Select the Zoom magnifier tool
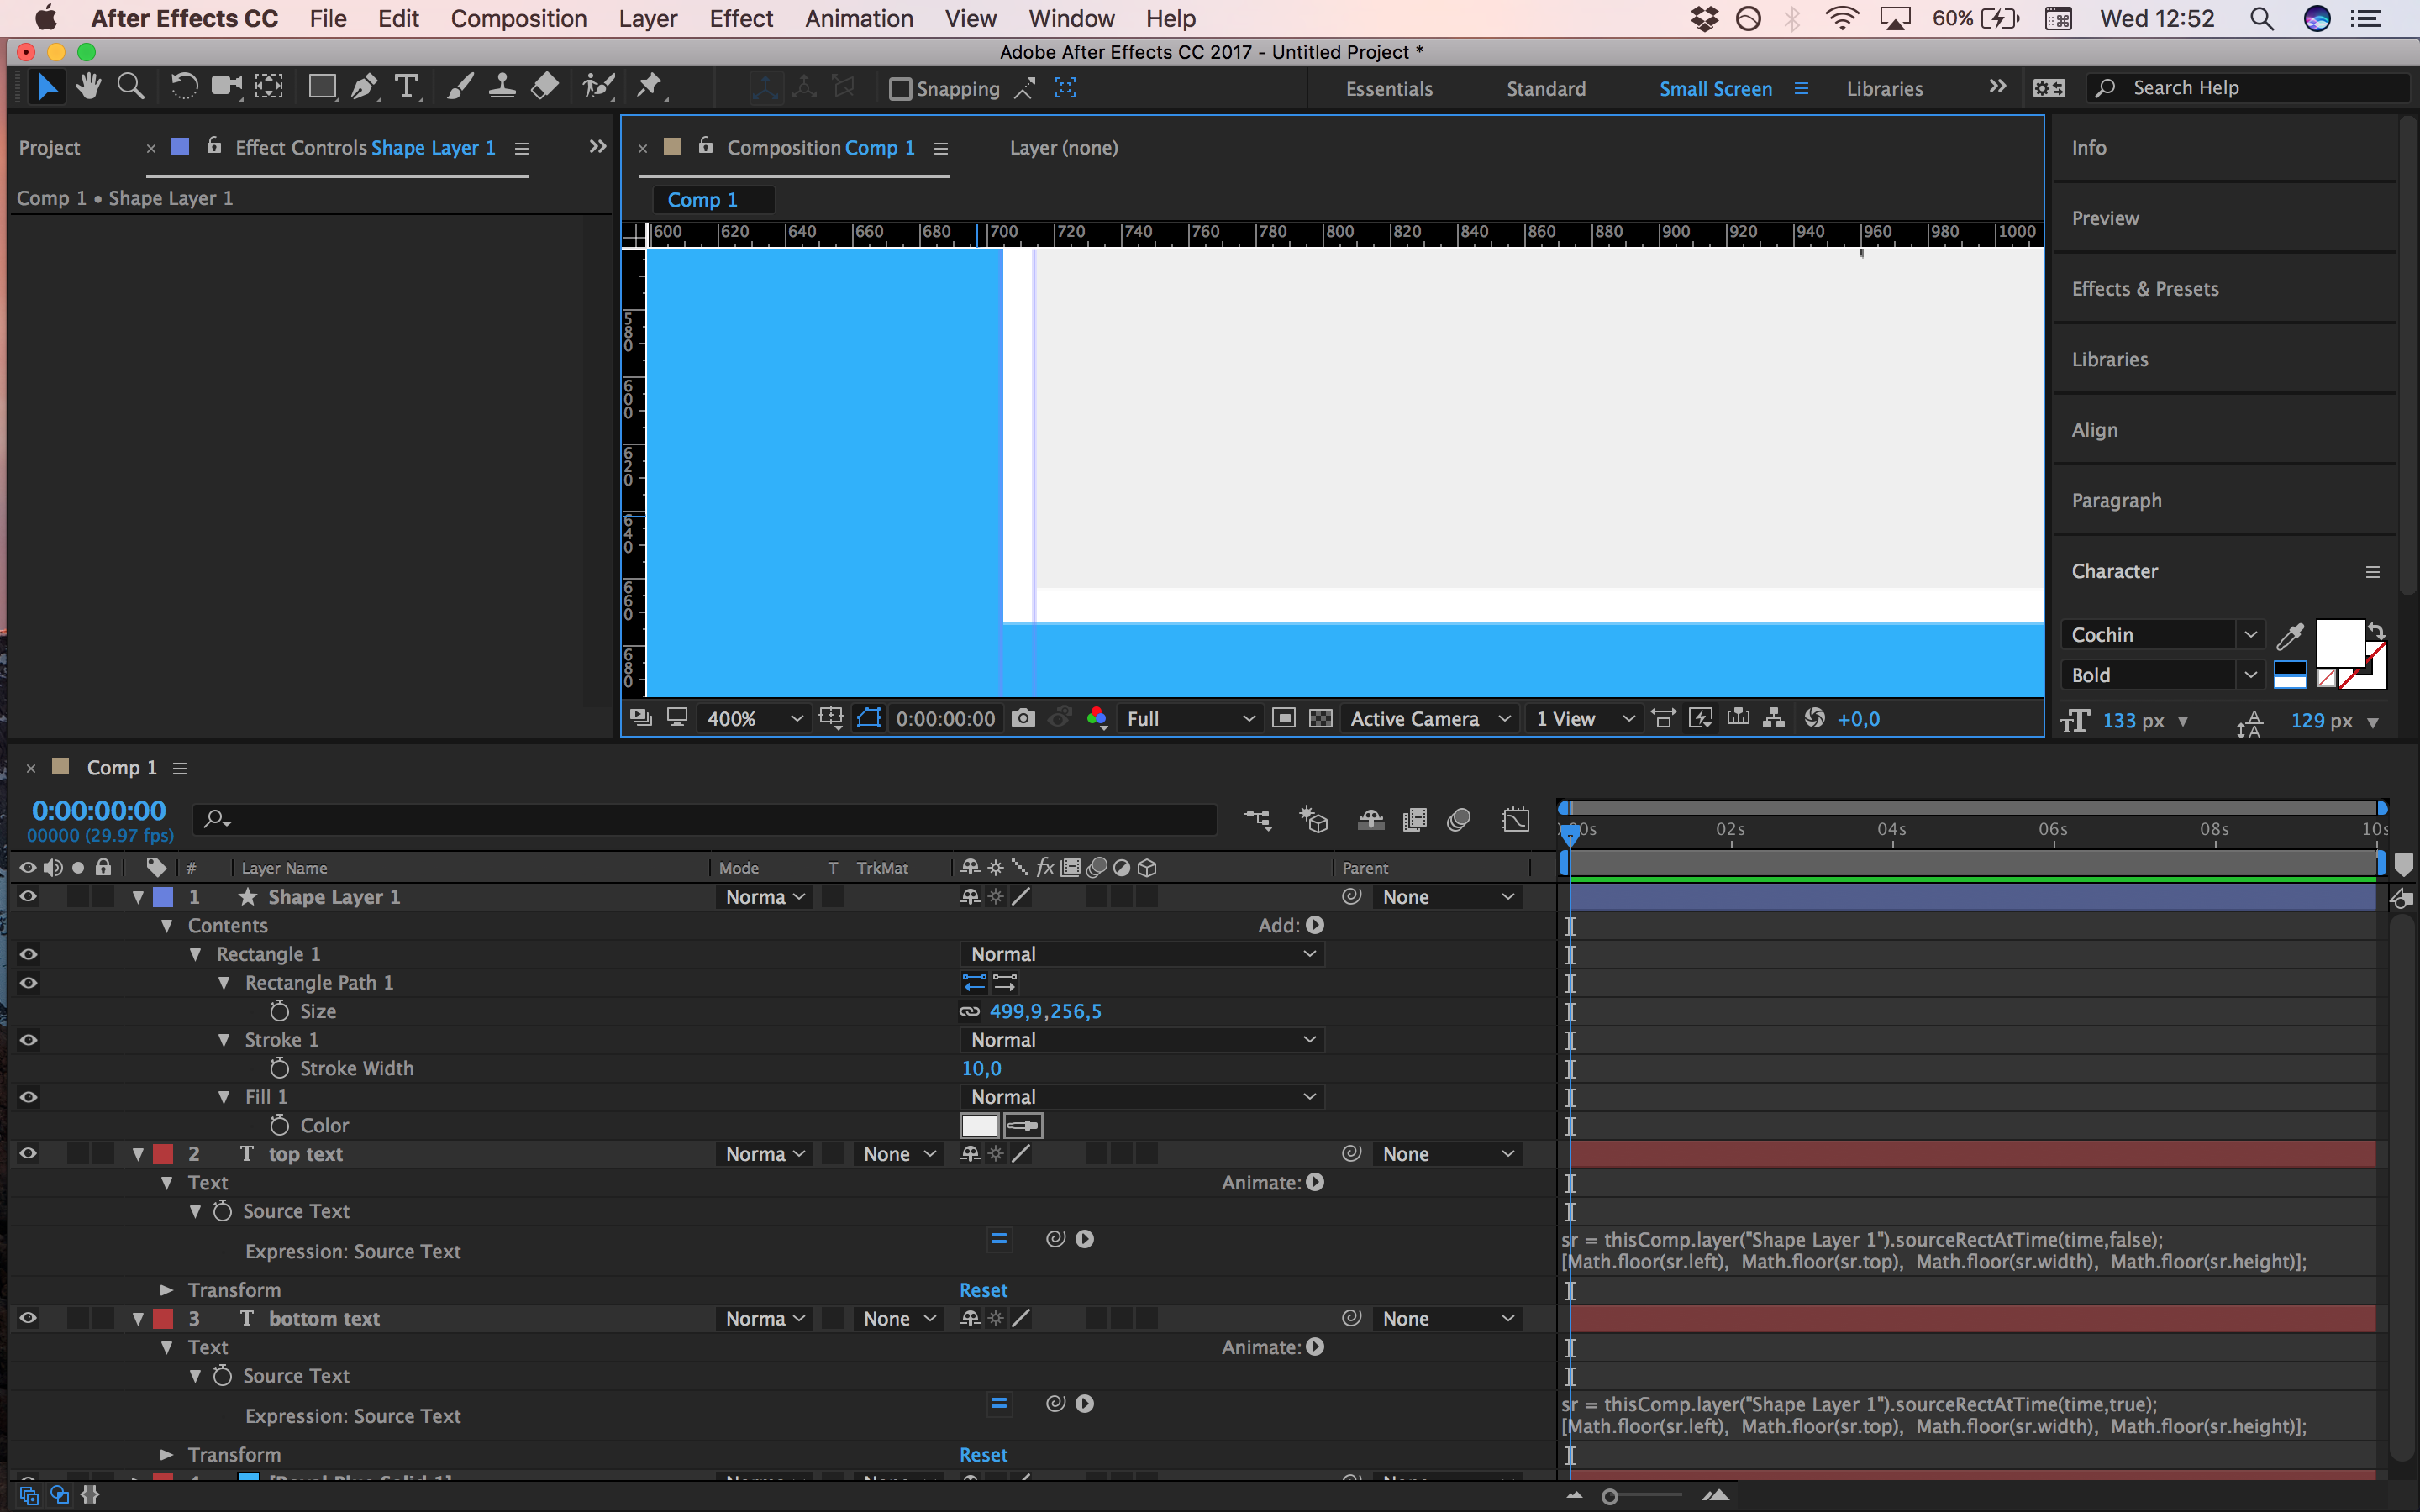 tap(130, 88)
